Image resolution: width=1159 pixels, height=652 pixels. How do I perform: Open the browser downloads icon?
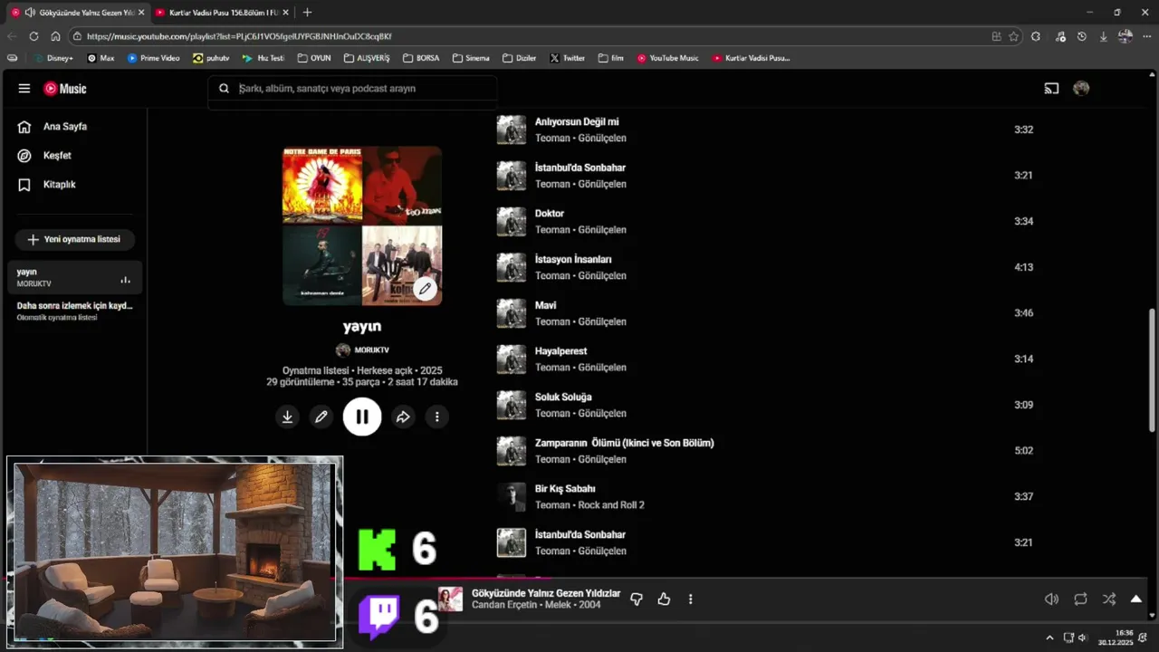click(1103, 36)
